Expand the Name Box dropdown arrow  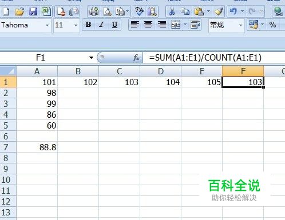[91, 58]
